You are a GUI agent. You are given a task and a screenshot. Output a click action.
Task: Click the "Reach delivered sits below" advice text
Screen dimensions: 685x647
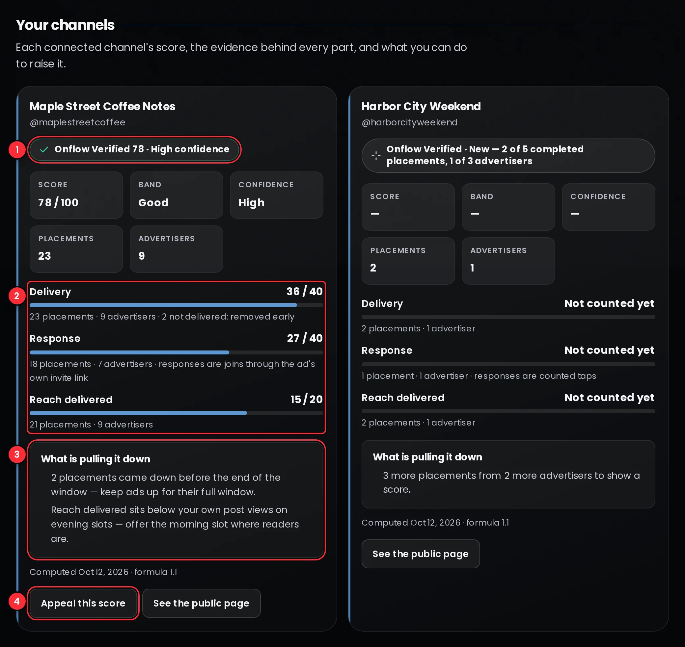(x=175, y=524)
